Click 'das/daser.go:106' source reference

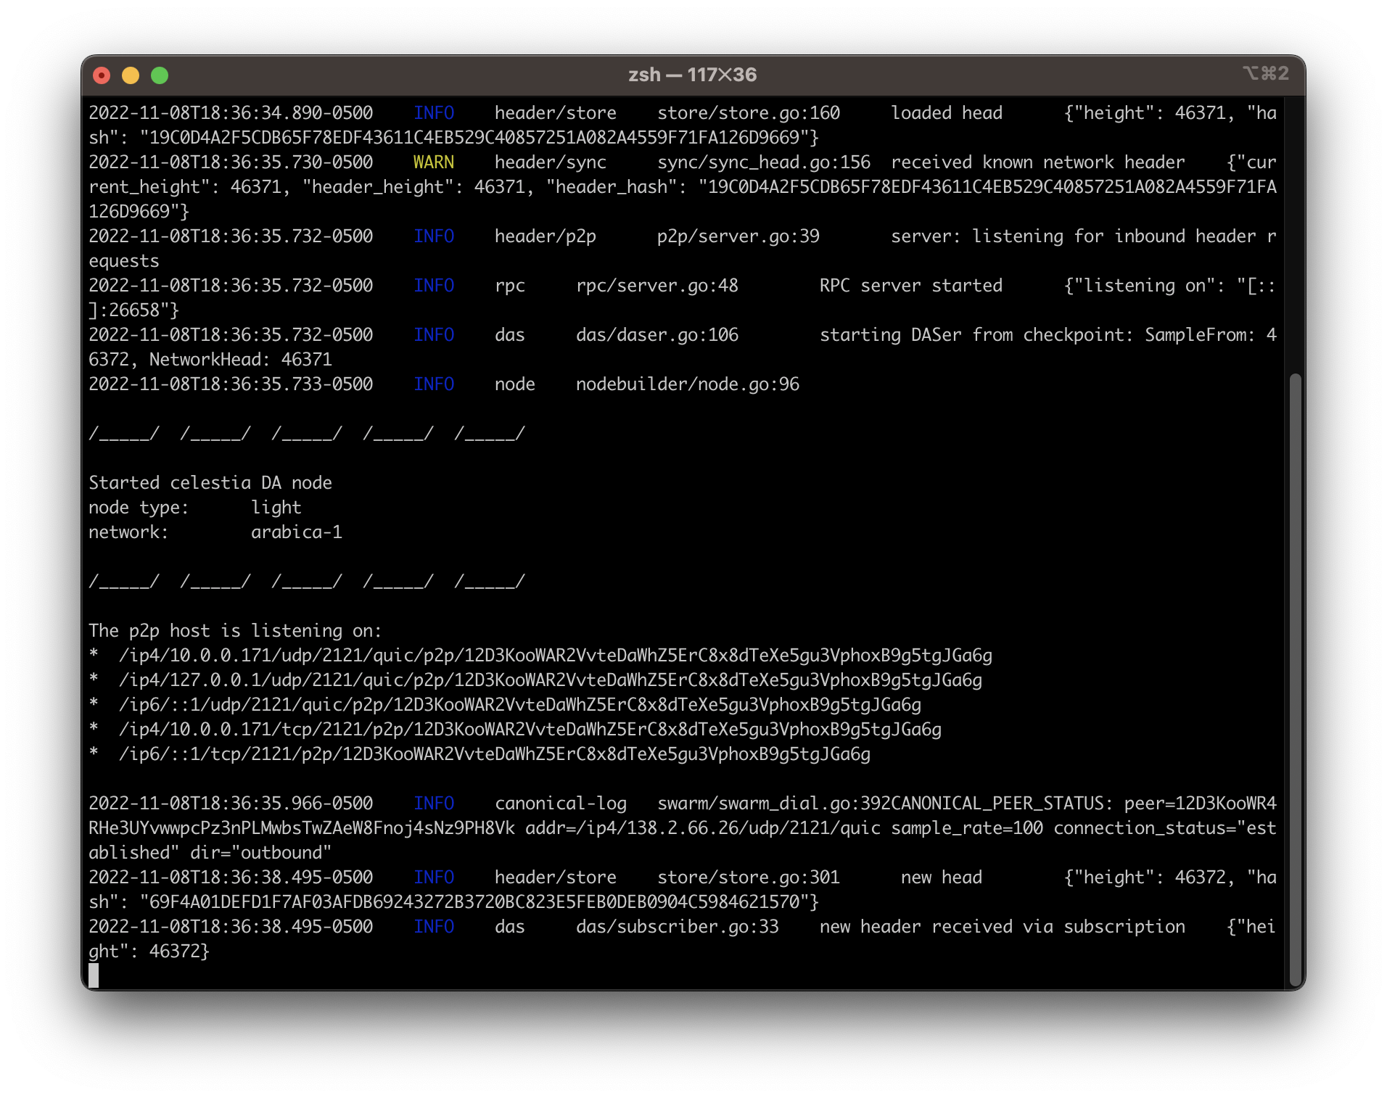[657, 335]
